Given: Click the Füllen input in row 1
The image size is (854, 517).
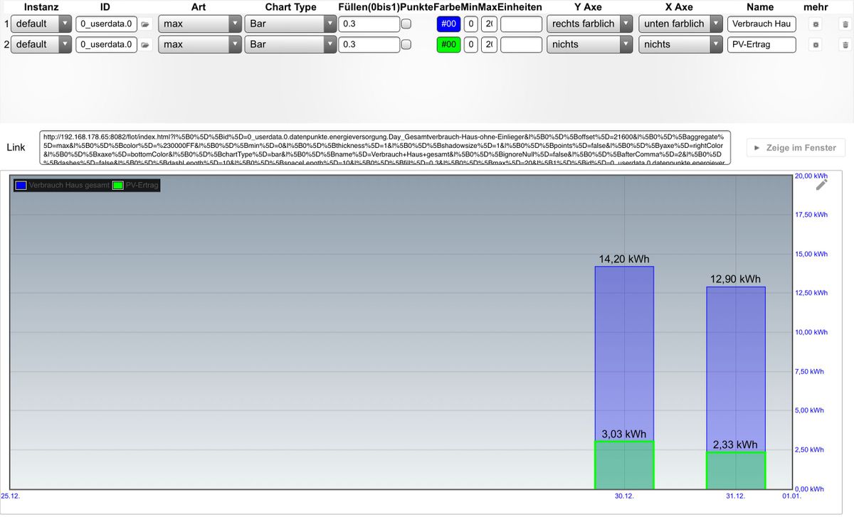Looking at the screenshot, I should (x=369, y=23).
